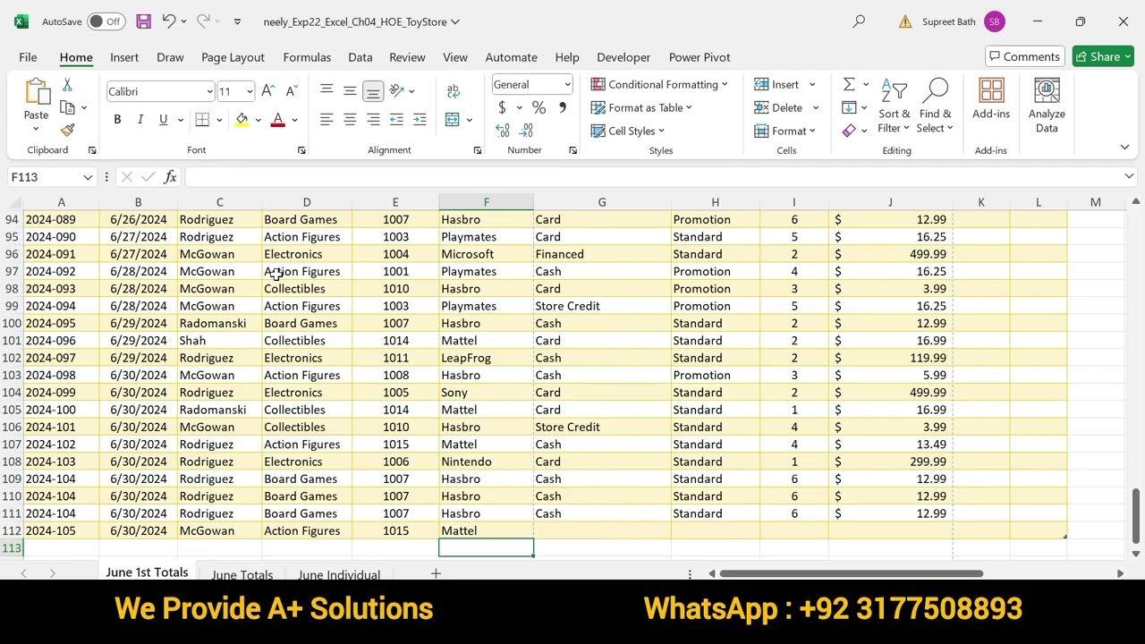The image size is (1145, 644).
Task: Click the vertical scrollbar thumb
Action: [1137, 516]
